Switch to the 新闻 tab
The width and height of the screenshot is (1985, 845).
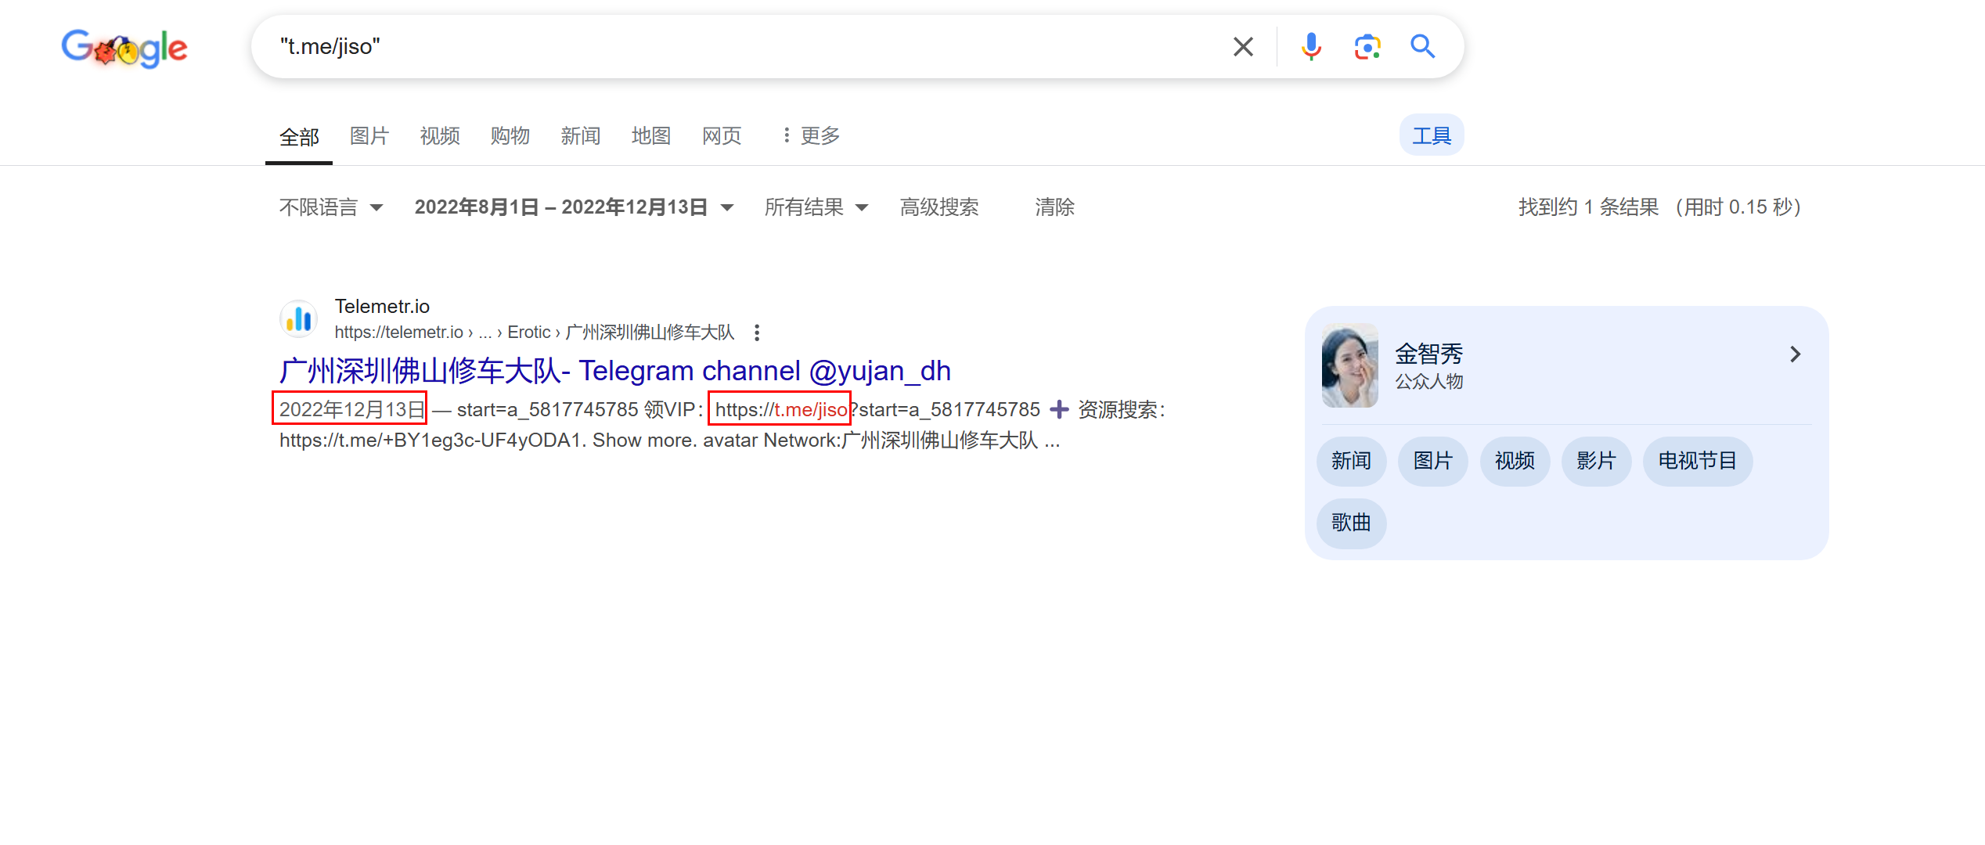tap(580, 136)
